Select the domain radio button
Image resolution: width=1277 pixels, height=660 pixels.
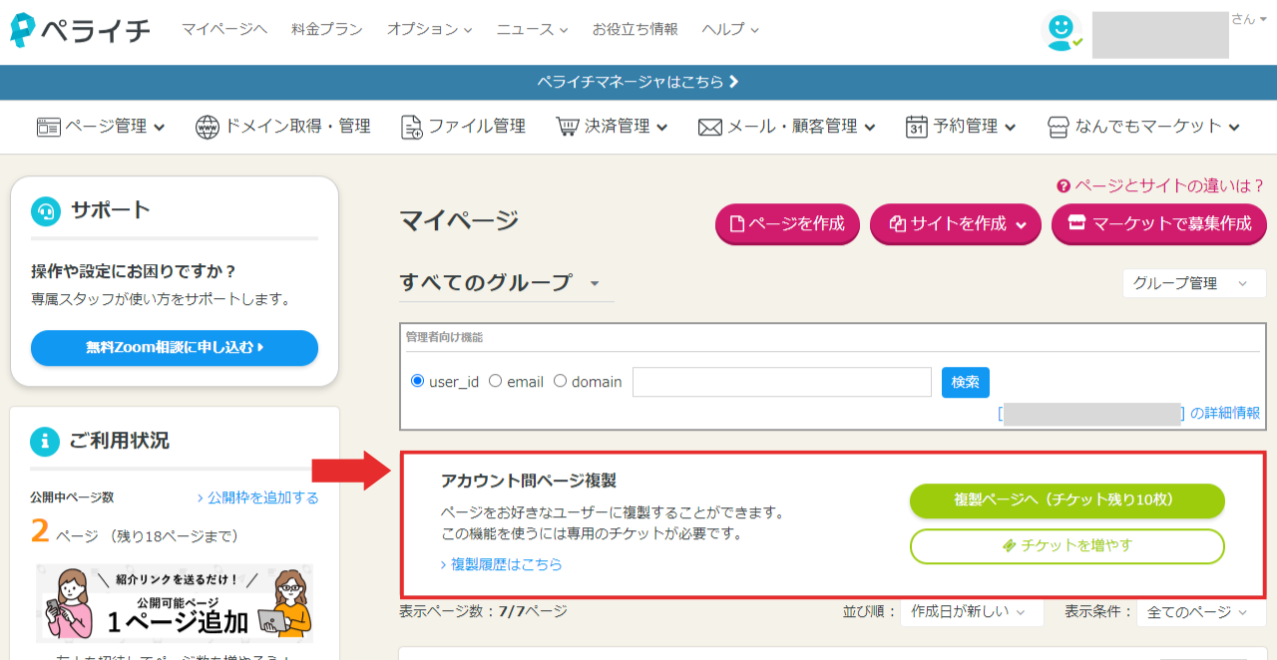tap(560, 381)
